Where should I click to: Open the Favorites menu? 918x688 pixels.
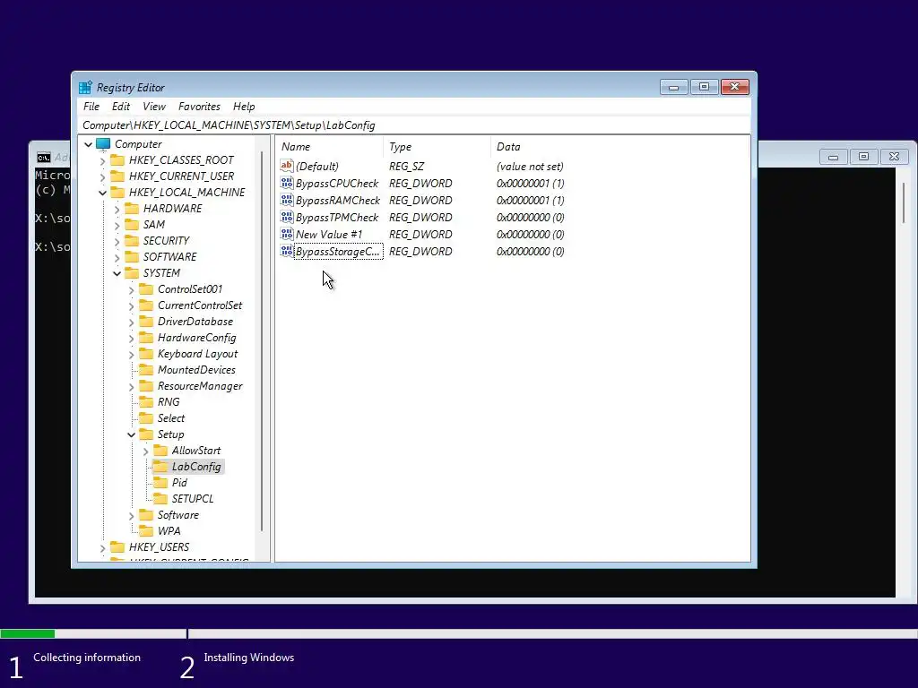pos(199,107)
